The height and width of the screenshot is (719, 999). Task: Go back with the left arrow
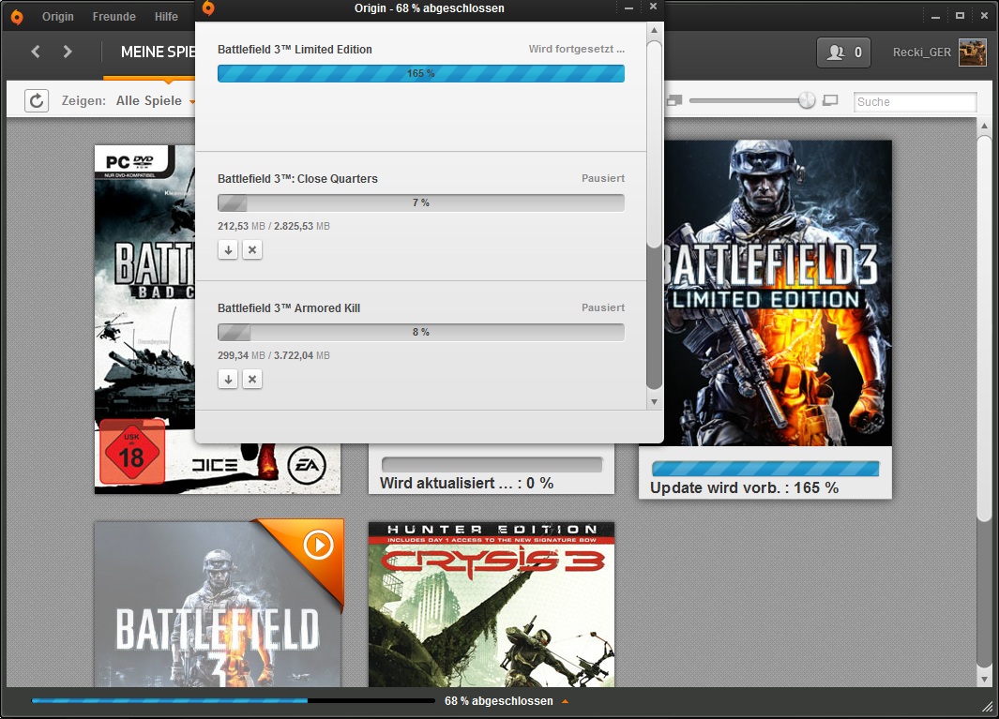(x=36, y=52)
